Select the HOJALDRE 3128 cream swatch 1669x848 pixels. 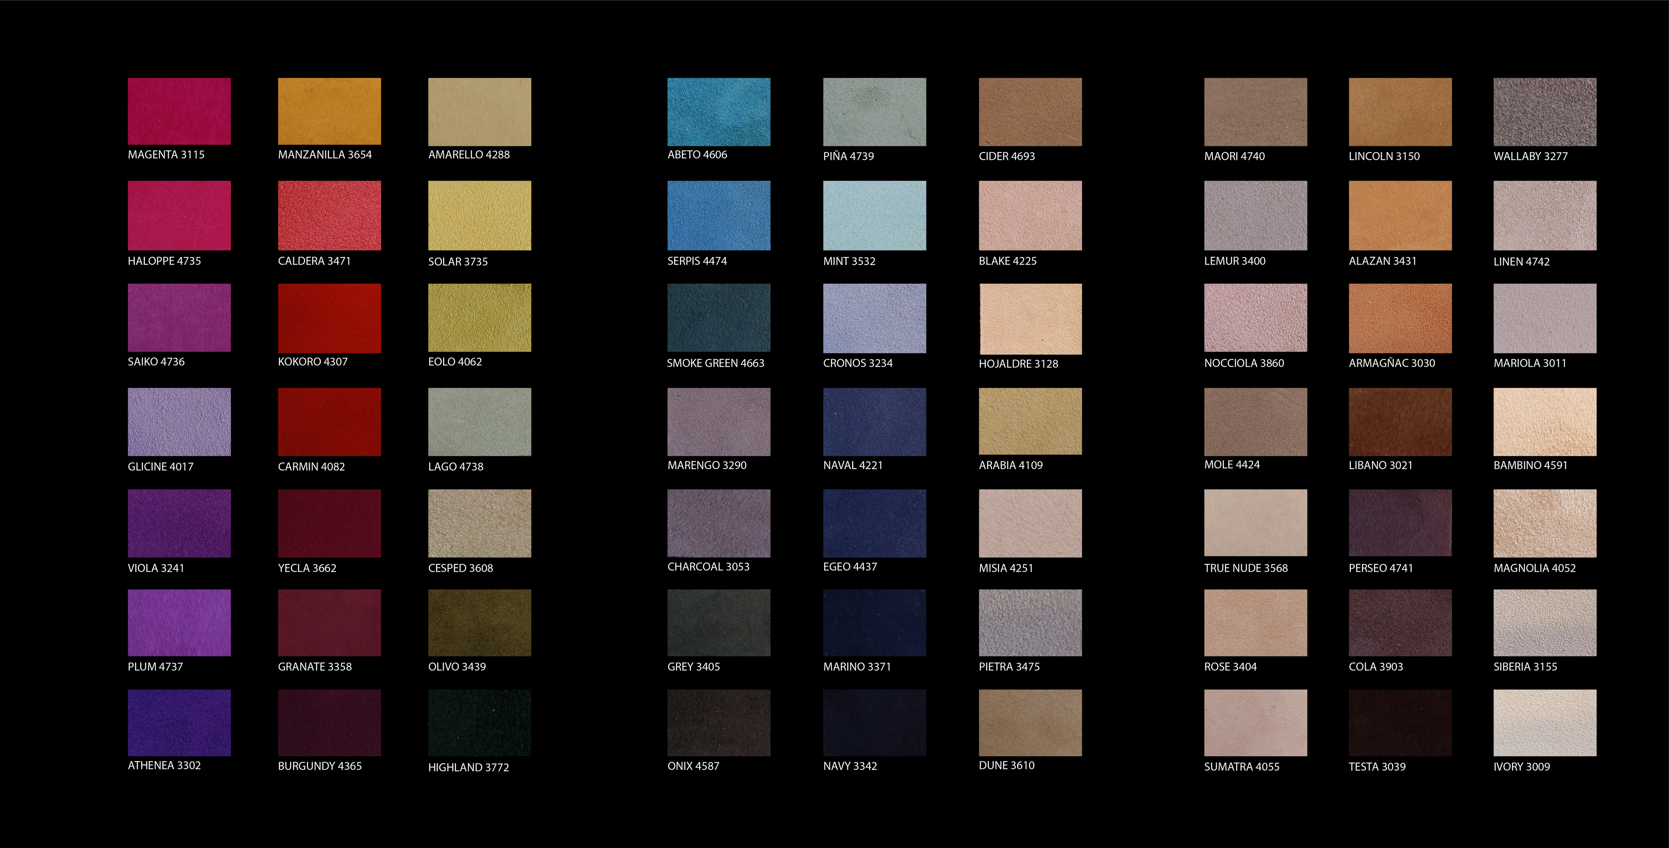click(x=1030, y=318)
